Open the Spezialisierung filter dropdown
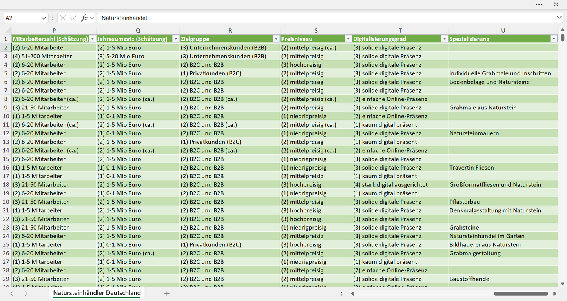Screen dimensions: 567x301 (554, 39)
